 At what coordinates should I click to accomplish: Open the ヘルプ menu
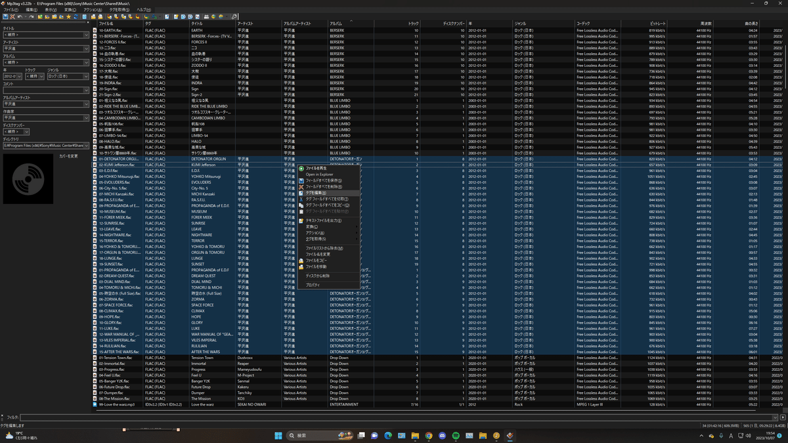pyautogui.click(x=143, y=10)
